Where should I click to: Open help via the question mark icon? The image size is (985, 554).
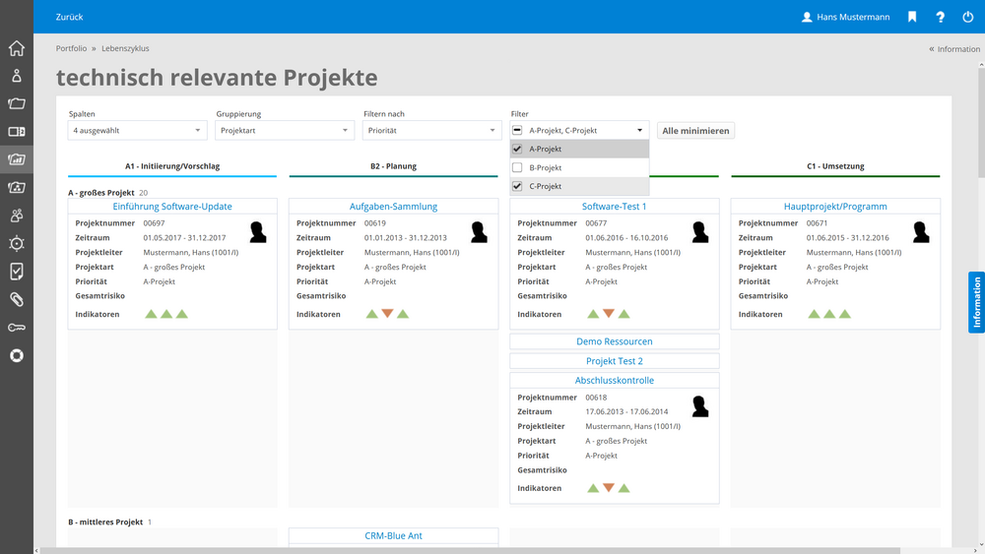940,17
